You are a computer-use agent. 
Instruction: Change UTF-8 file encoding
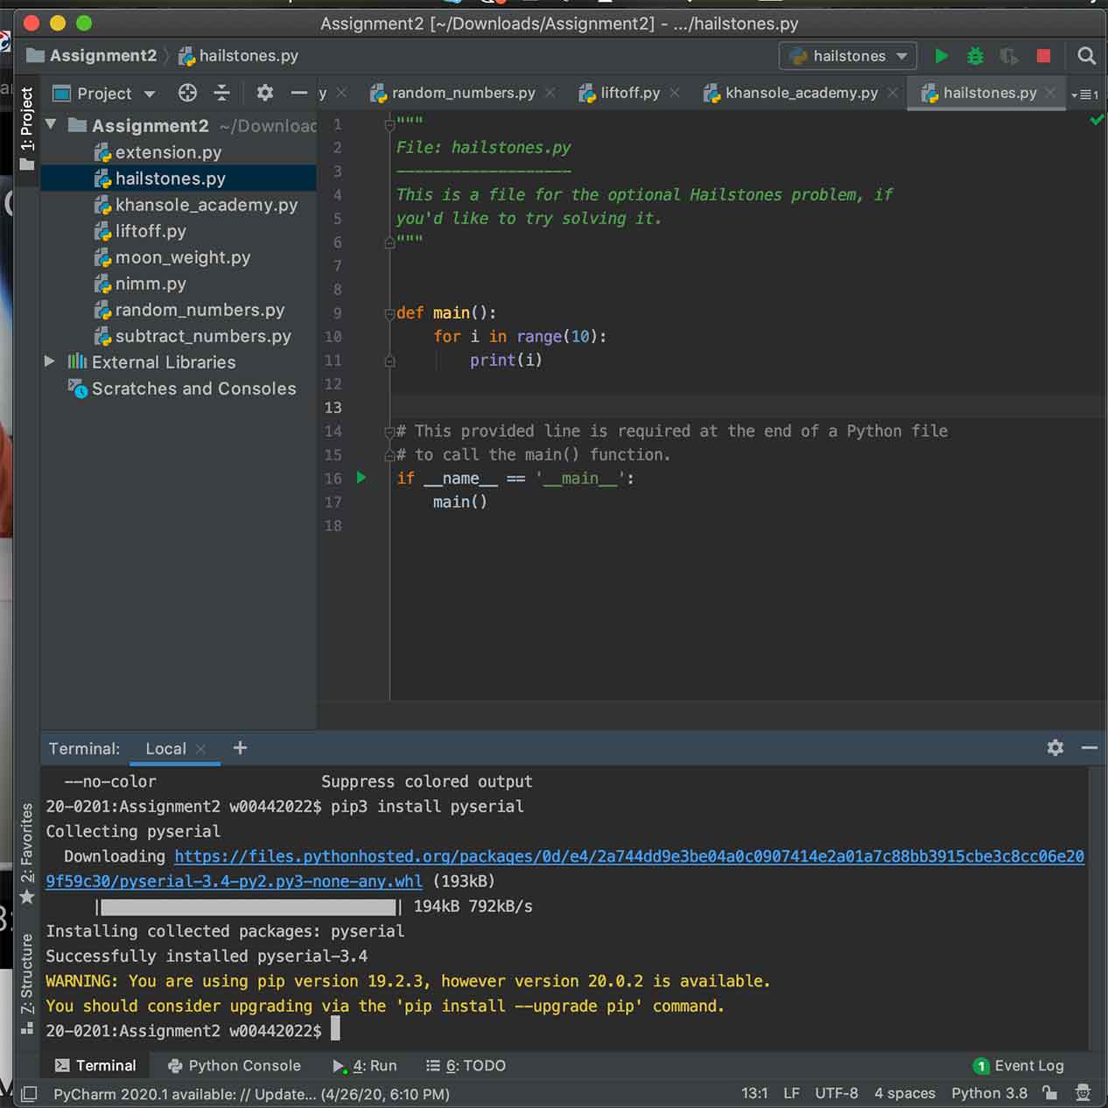point(836,1093)
